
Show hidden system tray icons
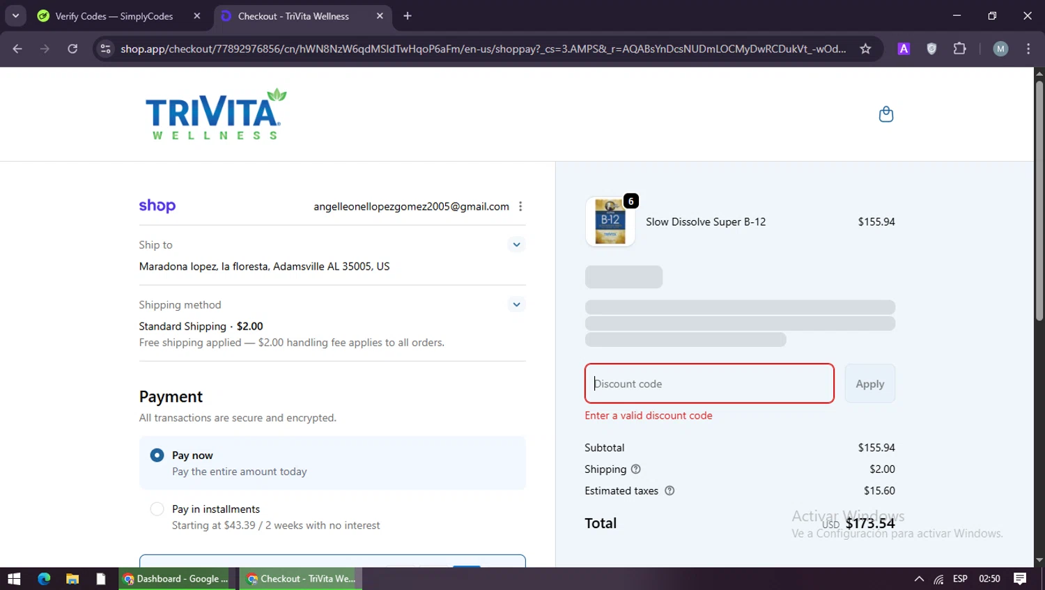(919, 579)
